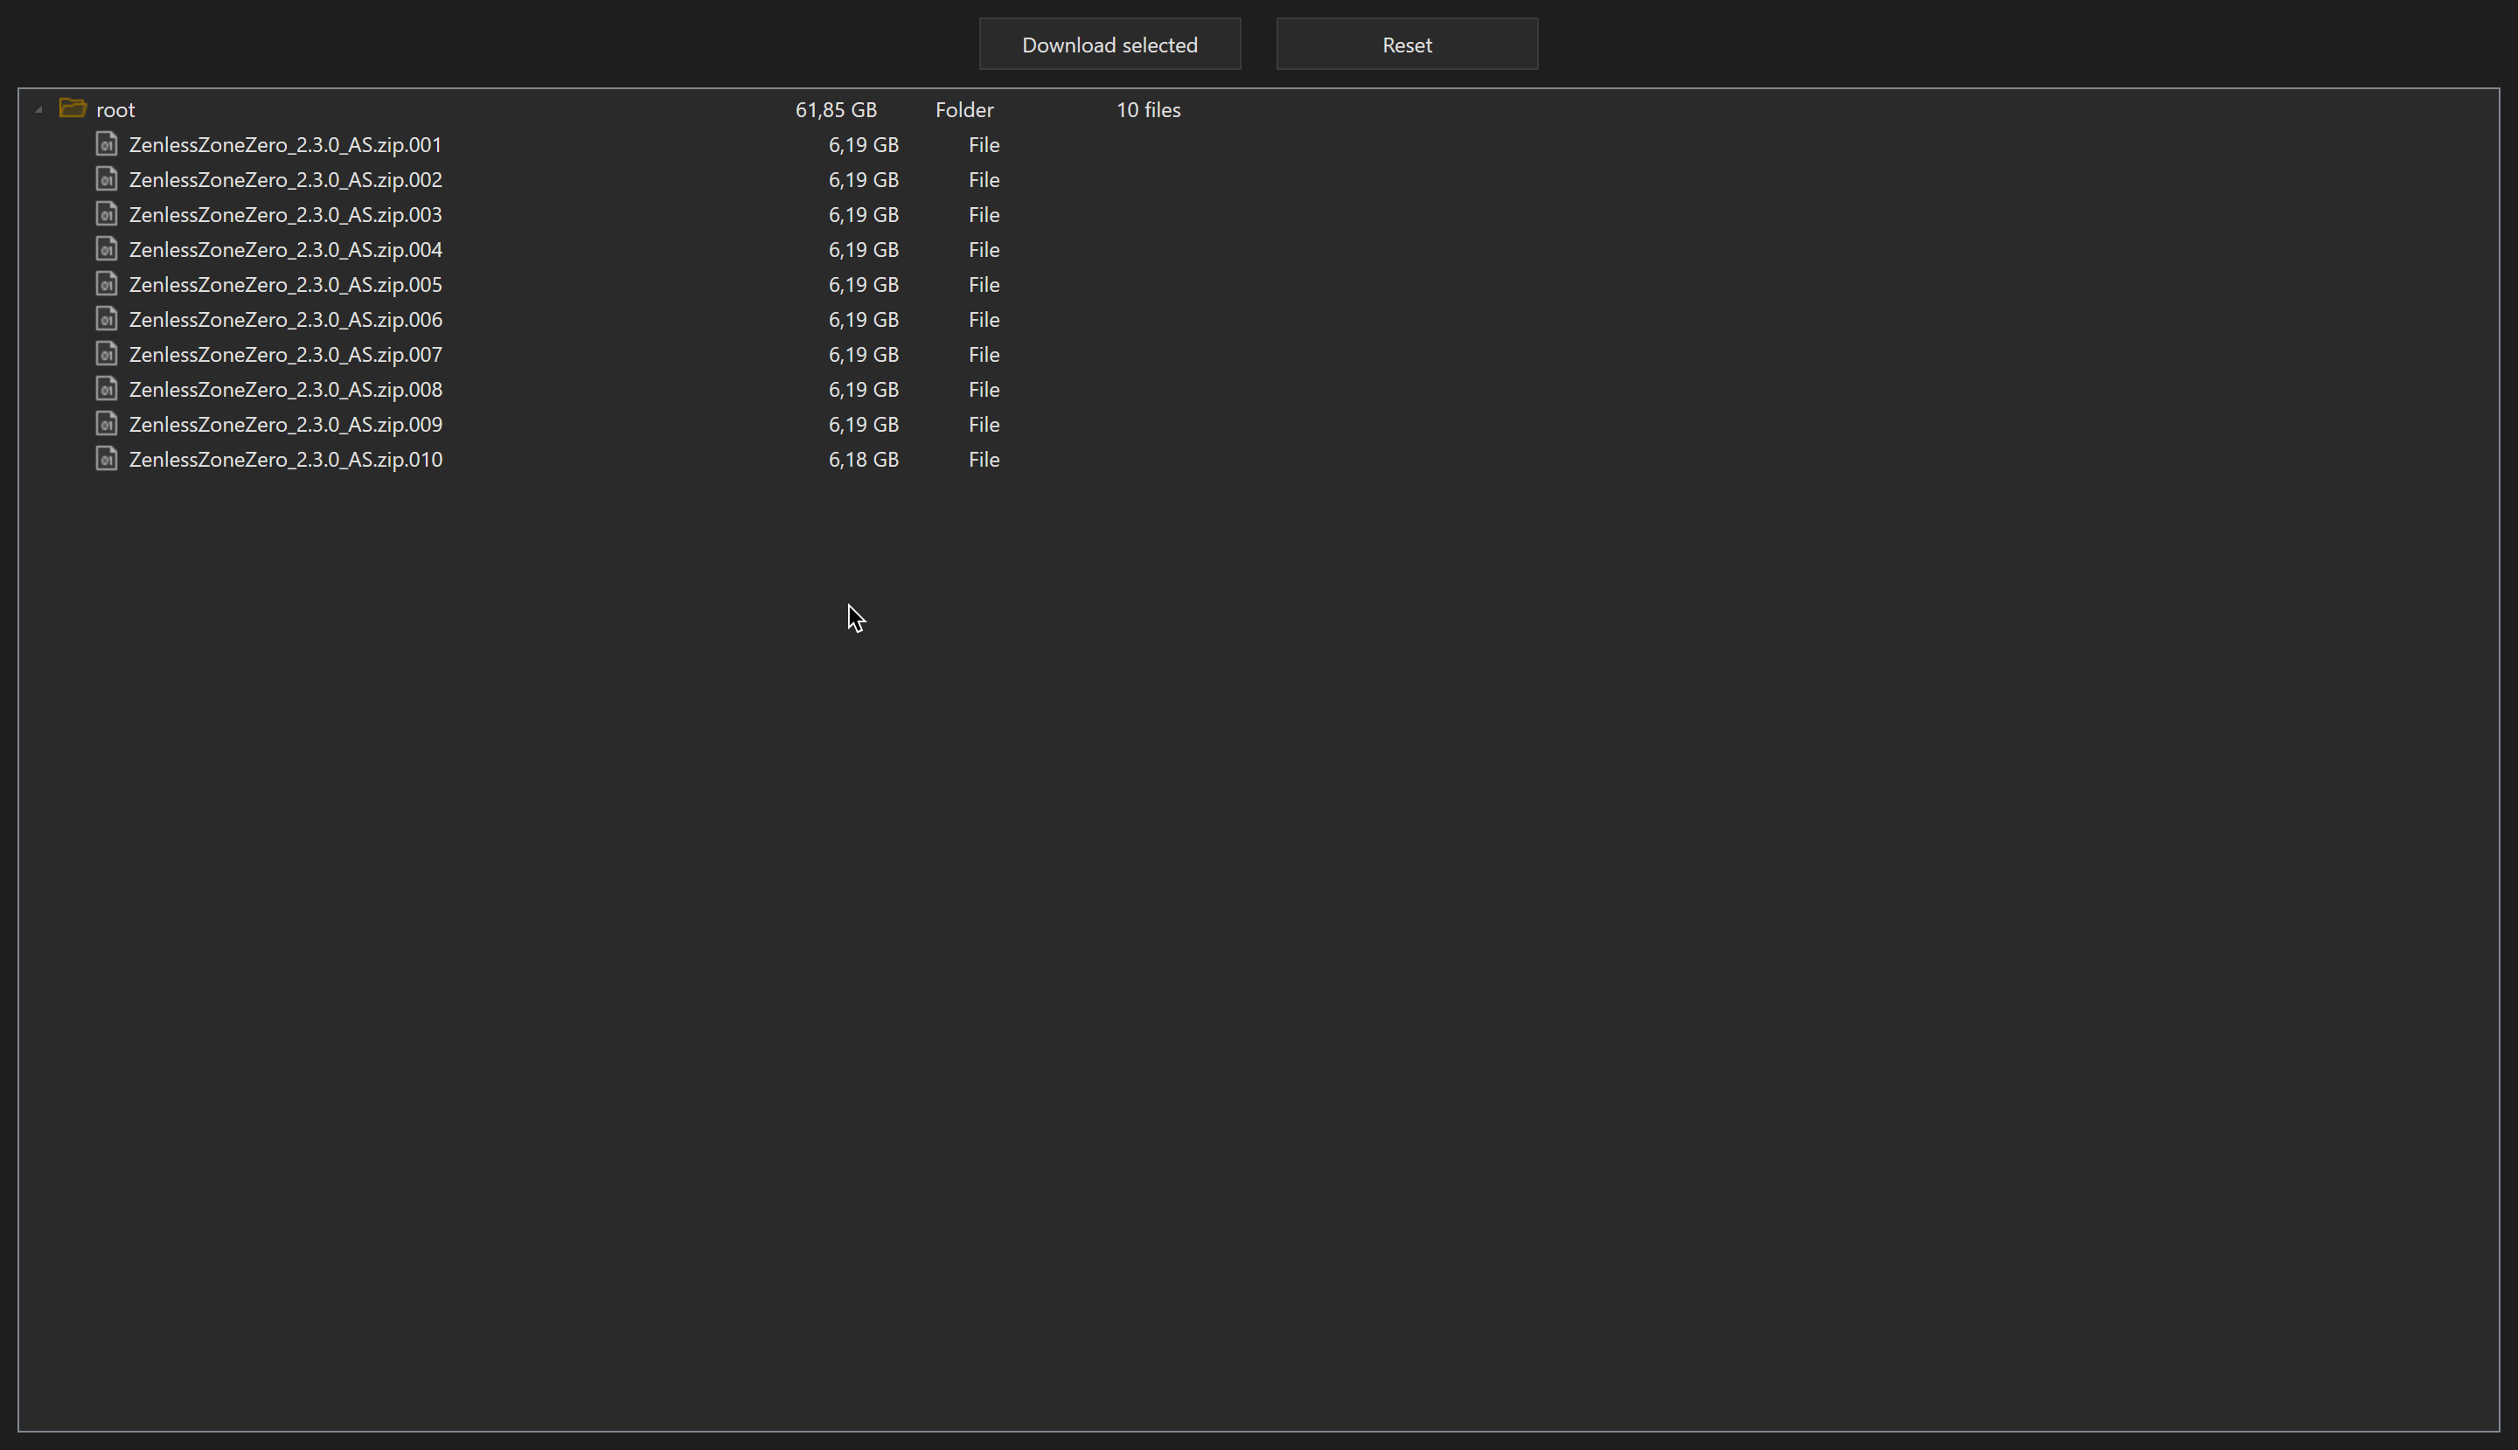The image size is (2518, 1450).
Task: Click file icon for zip.009
Action: pyautogui.click(x=107, y=423)
